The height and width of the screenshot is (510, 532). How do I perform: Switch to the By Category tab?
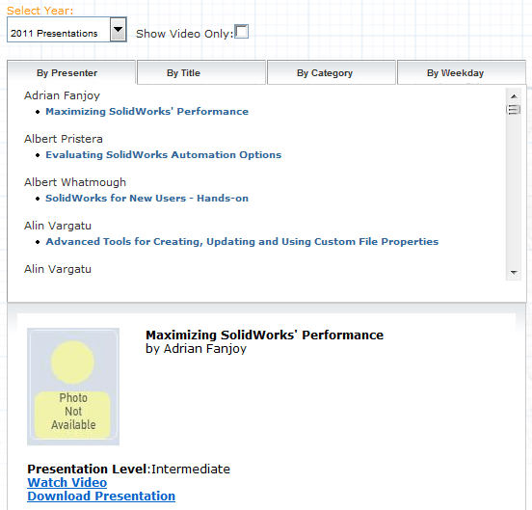pos(332,72)
